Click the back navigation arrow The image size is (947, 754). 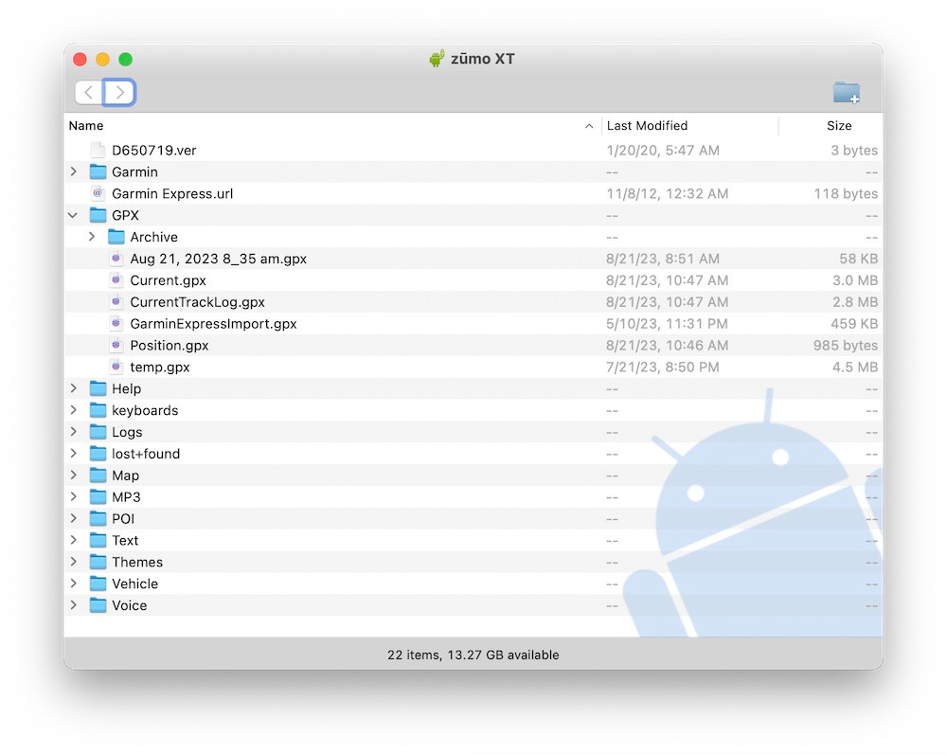[x=89, y=93]
